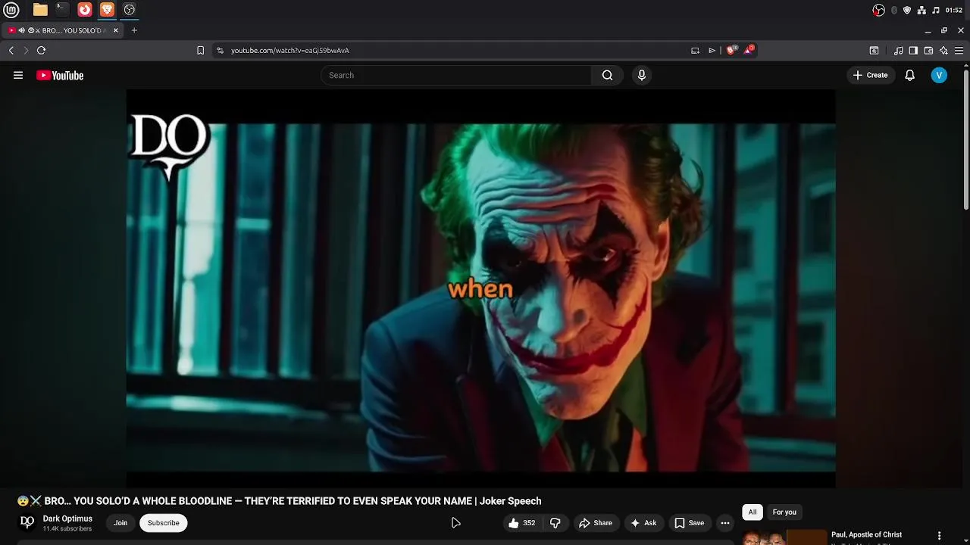Open the Bluetooth tray icon
970x545 pixels.
894,10
